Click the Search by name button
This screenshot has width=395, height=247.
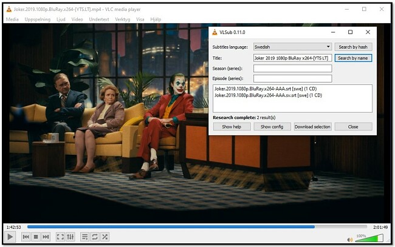point(353,58)
